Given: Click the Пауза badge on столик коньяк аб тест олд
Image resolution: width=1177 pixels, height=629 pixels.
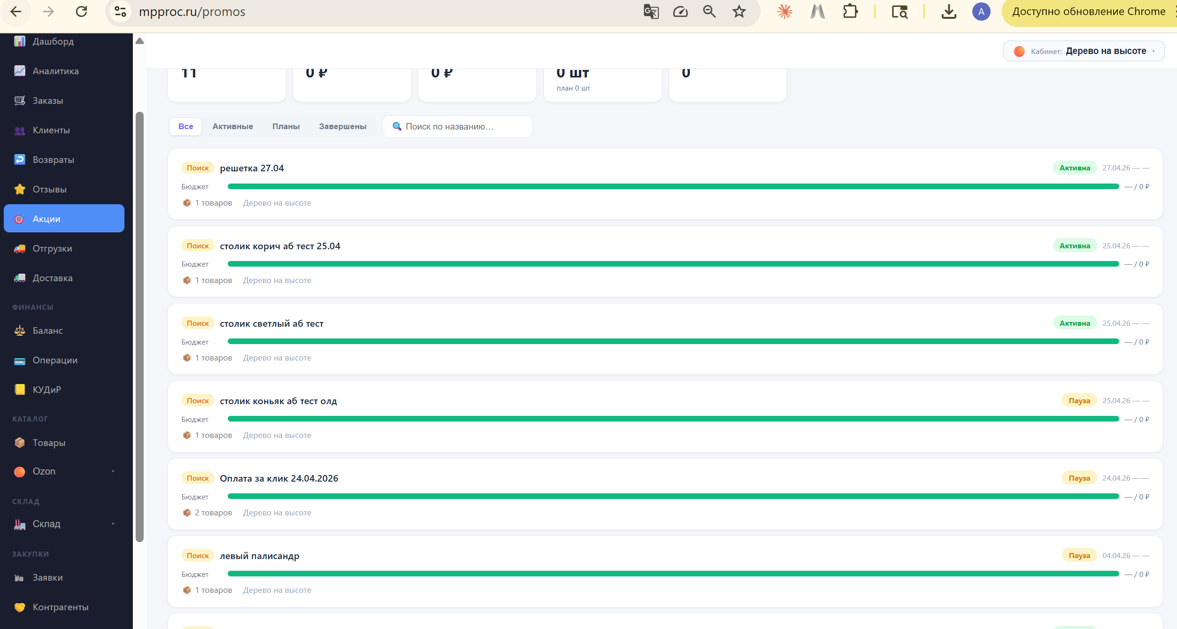Looking at the screenshot, I should click(1079, 400).
